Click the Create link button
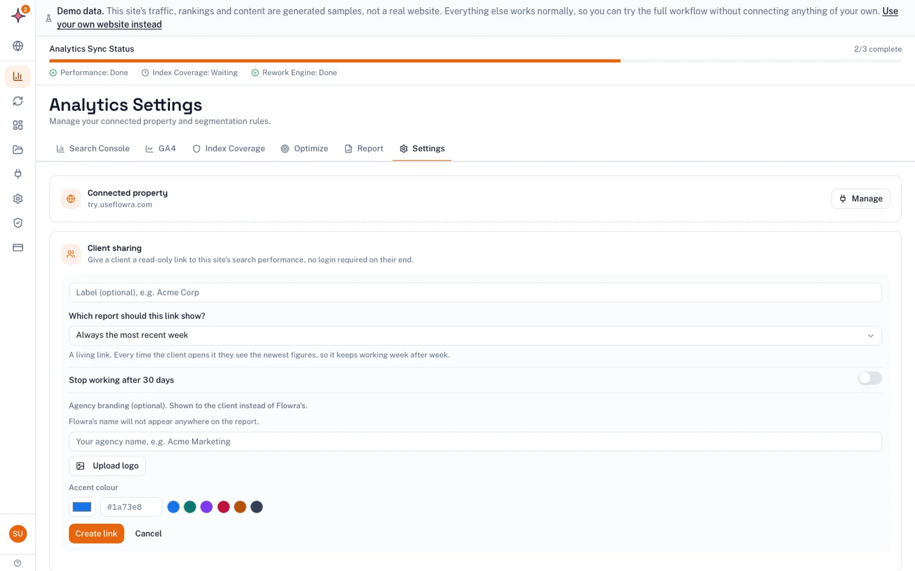The height and width of the screenshot is (571, 915). (96, 533)
